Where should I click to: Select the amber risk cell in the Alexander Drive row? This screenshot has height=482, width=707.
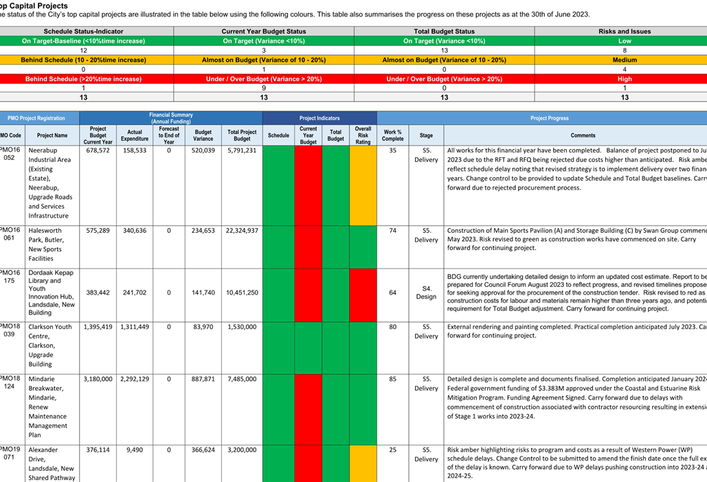click(363, 463)
